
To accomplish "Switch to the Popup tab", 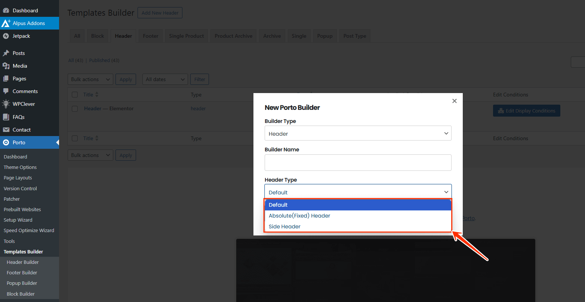I will pos(325,36).
